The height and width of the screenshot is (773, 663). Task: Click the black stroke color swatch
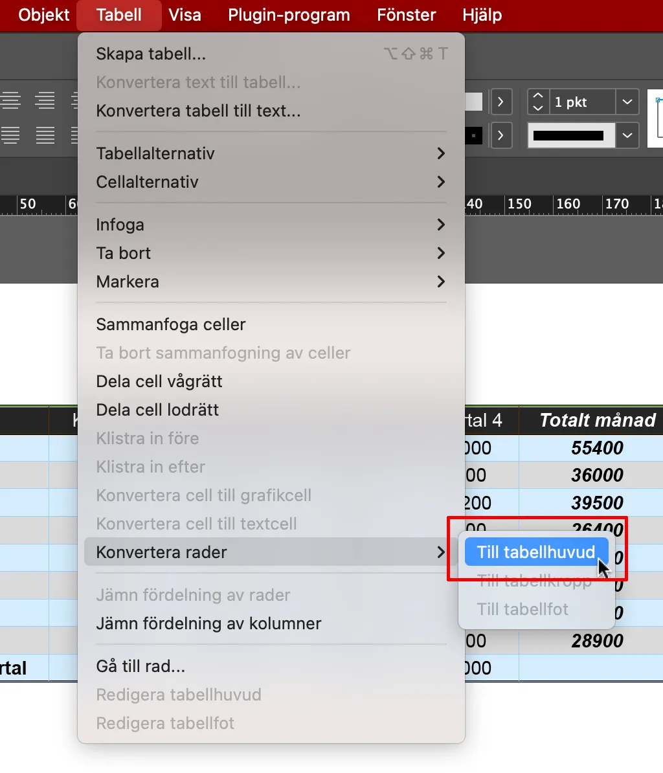474,135
